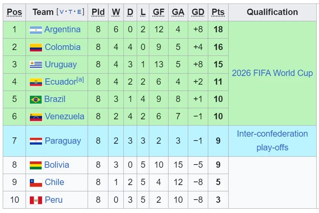Click the Argentina flag icon
Image resolution: width=319 pixels, height=213 pixels.
[36, 30]
